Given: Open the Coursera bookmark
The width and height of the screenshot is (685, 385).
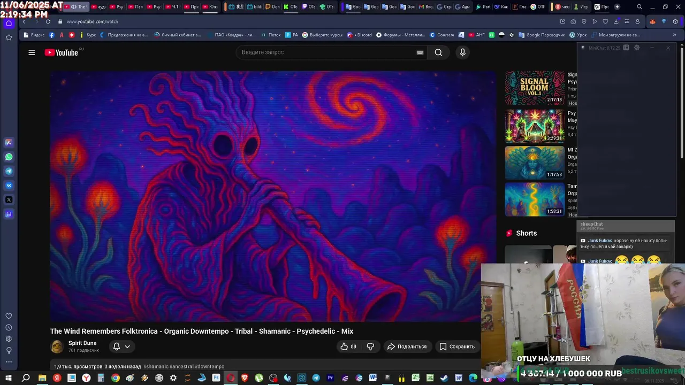Looking at the screenshot, I should pyautogui.click(x=442, y=35).
